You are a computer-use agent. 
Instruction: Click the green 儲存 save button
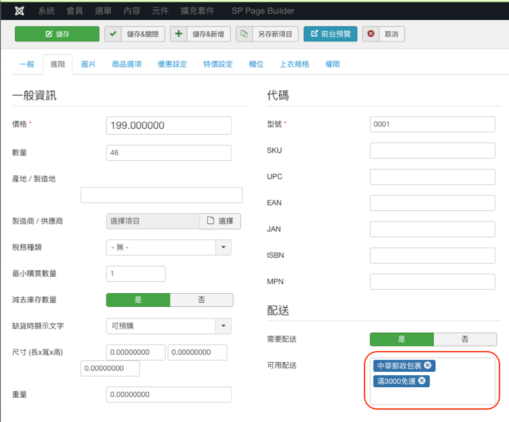click(x=57, y=34)
